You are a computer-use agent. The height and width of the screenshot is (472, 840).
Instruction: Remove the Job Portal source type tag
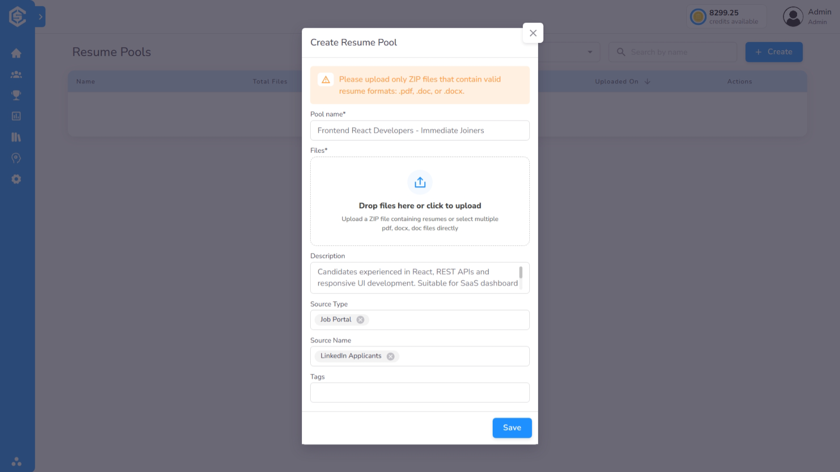coord(360,319)
